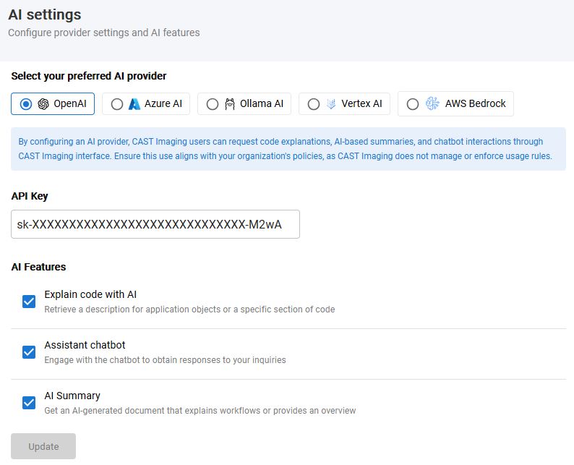
Task: Click the AWS Bedrock provider label
Action: click(x=475, y=104)
